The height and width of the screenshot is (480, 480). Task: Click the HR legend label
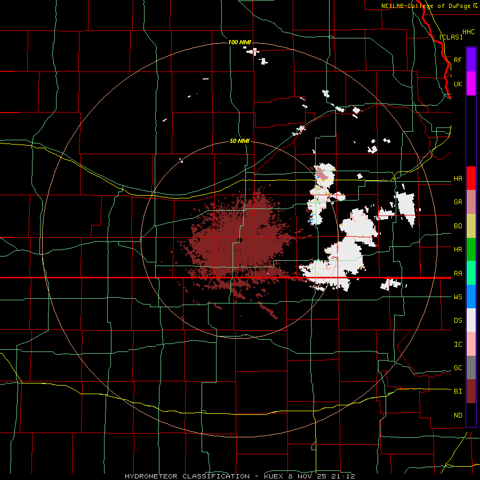point(458,250)
